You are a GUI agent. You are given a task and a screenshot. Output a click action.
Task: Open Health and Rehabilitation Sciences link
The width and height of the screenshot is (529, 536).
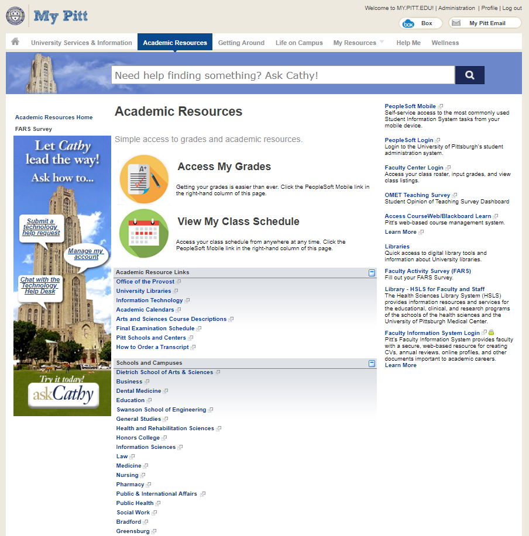165,428
